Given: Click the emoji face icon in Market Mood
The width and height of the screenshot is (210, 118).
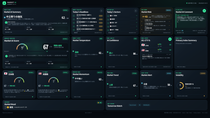Looking at the screenshot, I should 8,107.
